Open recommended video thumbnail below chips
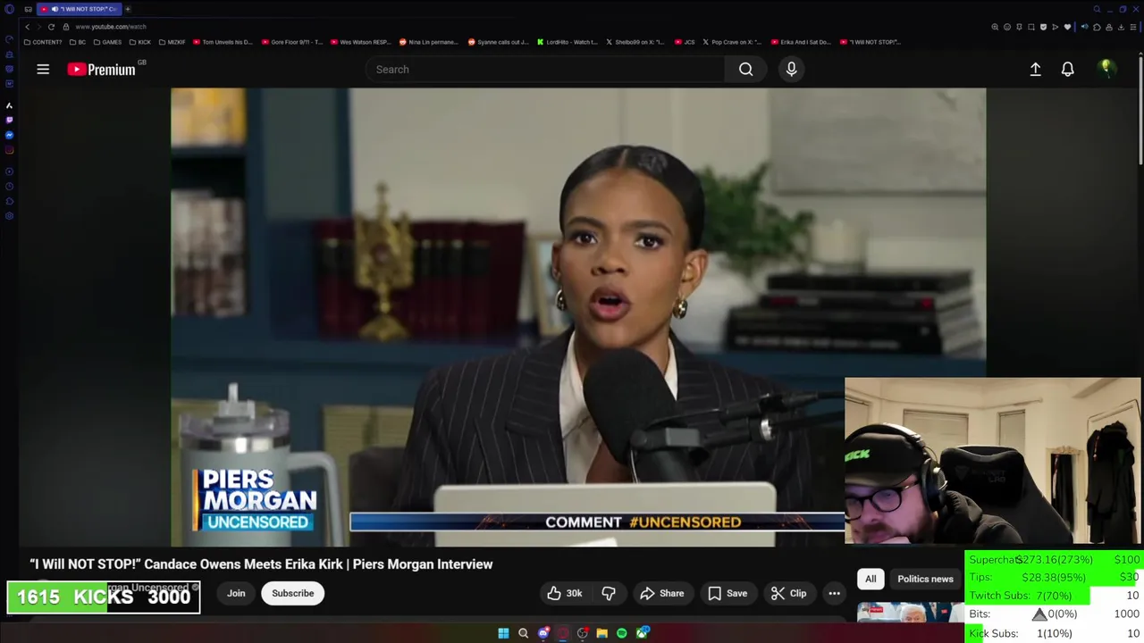The height and width of the screenshot is (643, 1144). tap(910, 613)
